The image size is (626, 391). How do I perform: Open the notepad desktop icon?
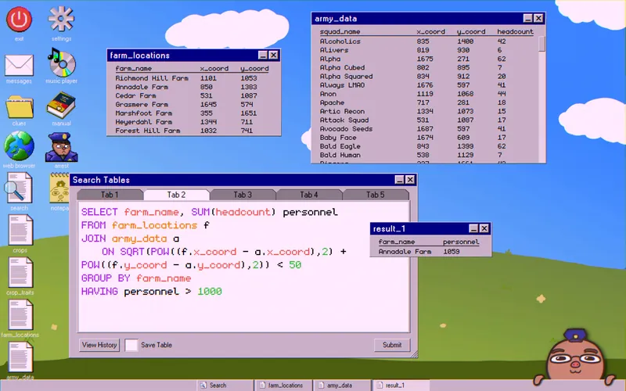60,188
